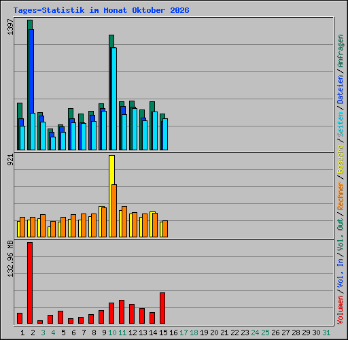
Task: Click the legend label "Vol. Out"
Action: pyautogui.click(x=341, y=234)
